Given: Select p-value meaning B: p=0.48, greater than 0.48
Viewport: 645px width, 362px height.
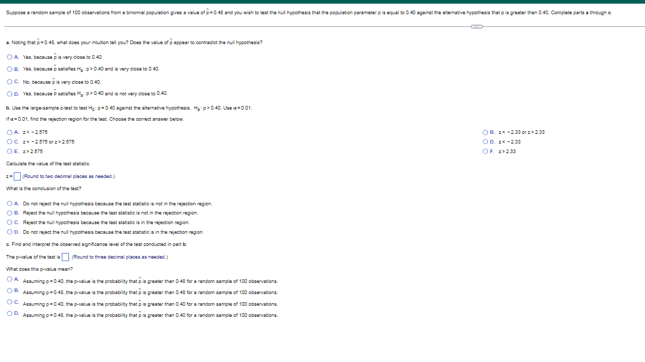Looking at the screenshot, I should [10, 291].
